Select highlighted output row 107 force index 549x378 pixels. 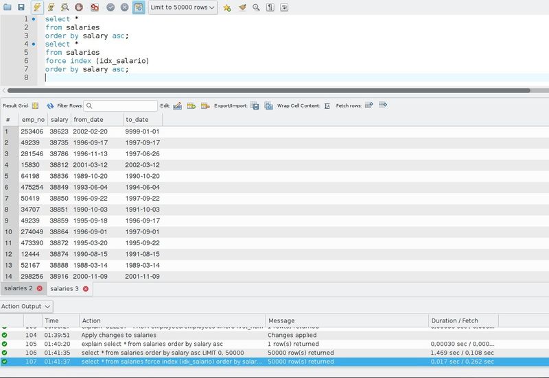(x=274, y=362)
